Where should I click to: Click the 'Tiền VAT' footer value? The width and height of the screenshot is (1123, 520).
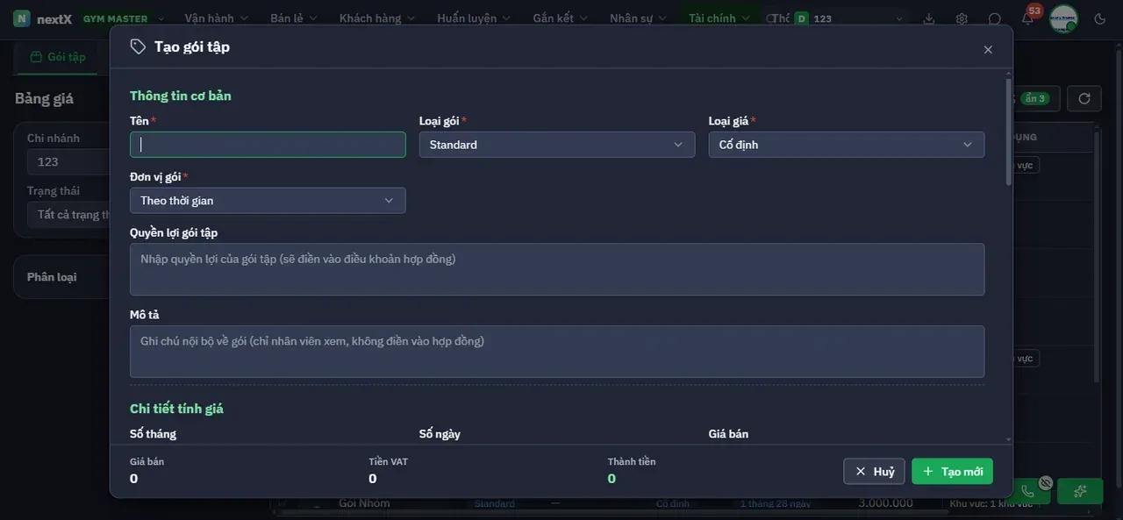pos(373,479)
